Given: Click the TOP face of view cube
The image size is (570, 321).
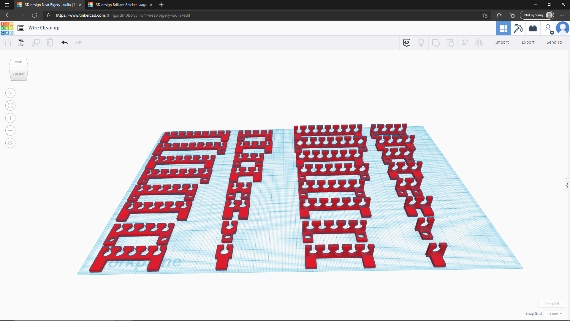Looking at the screenshot, I should point(18,62).
